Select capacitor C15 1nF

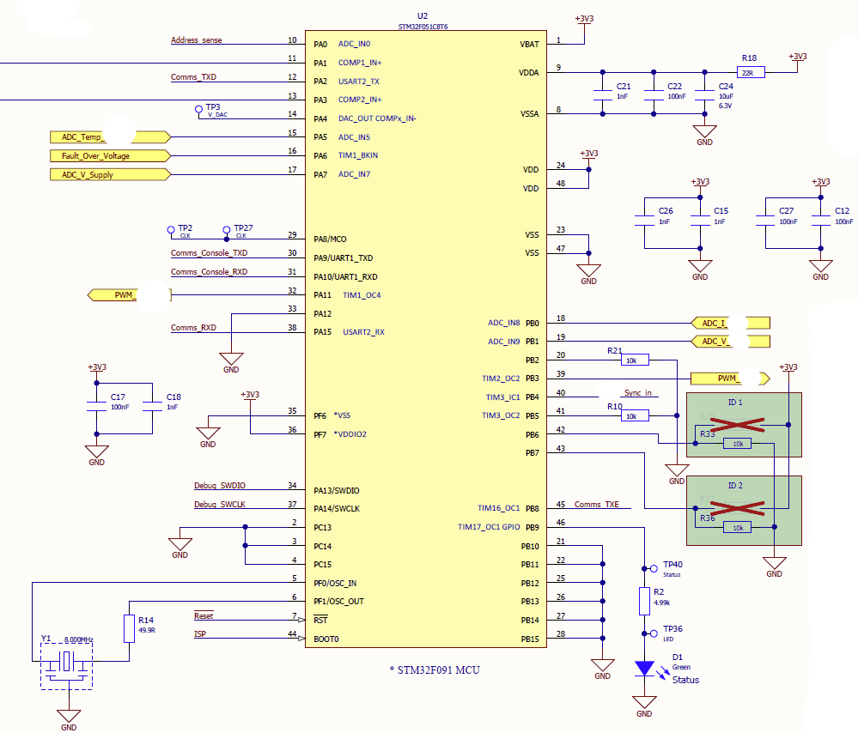tap(701, 221)
